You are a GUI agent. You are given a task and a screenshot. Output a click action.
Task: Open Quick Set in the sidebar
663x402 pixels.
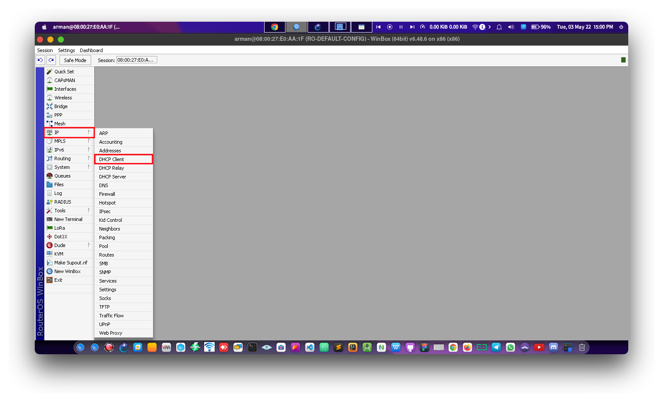pyautogui.click(x=64, y=71)
